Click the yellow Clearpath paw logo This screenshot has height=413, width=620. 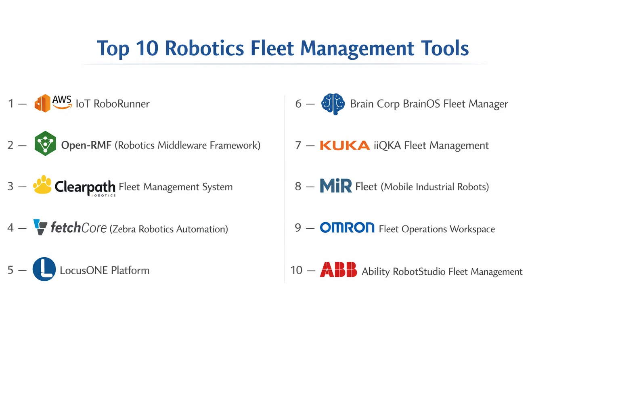point(42,185)
